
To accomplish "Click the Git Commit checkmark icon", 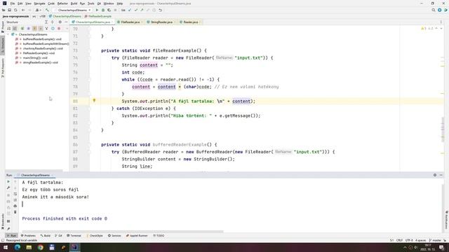I will point(136,10).
